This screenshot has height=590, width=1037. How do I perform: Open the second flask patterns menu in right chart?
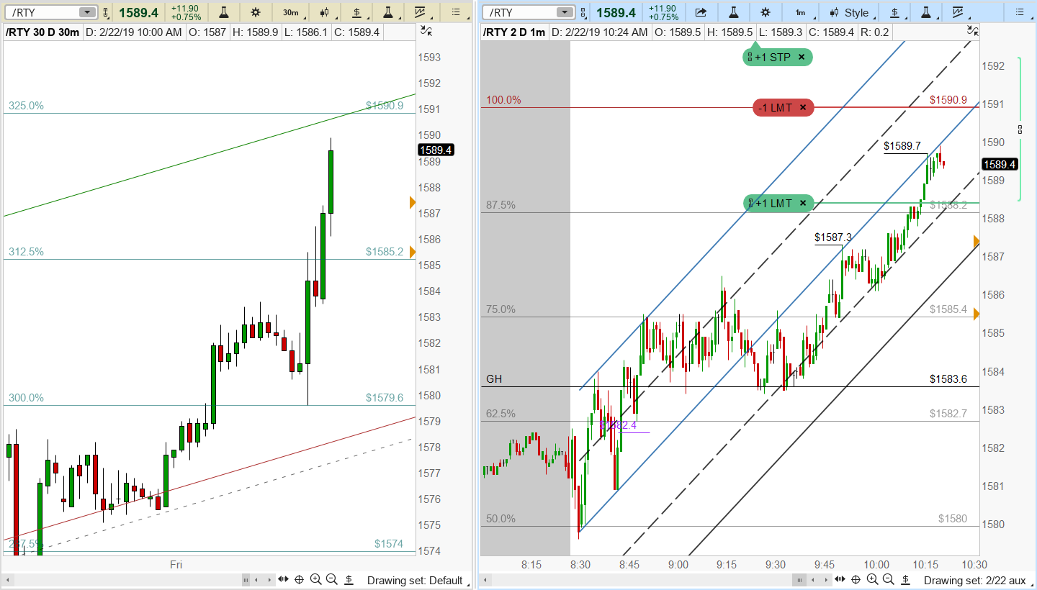pos(927,12)
